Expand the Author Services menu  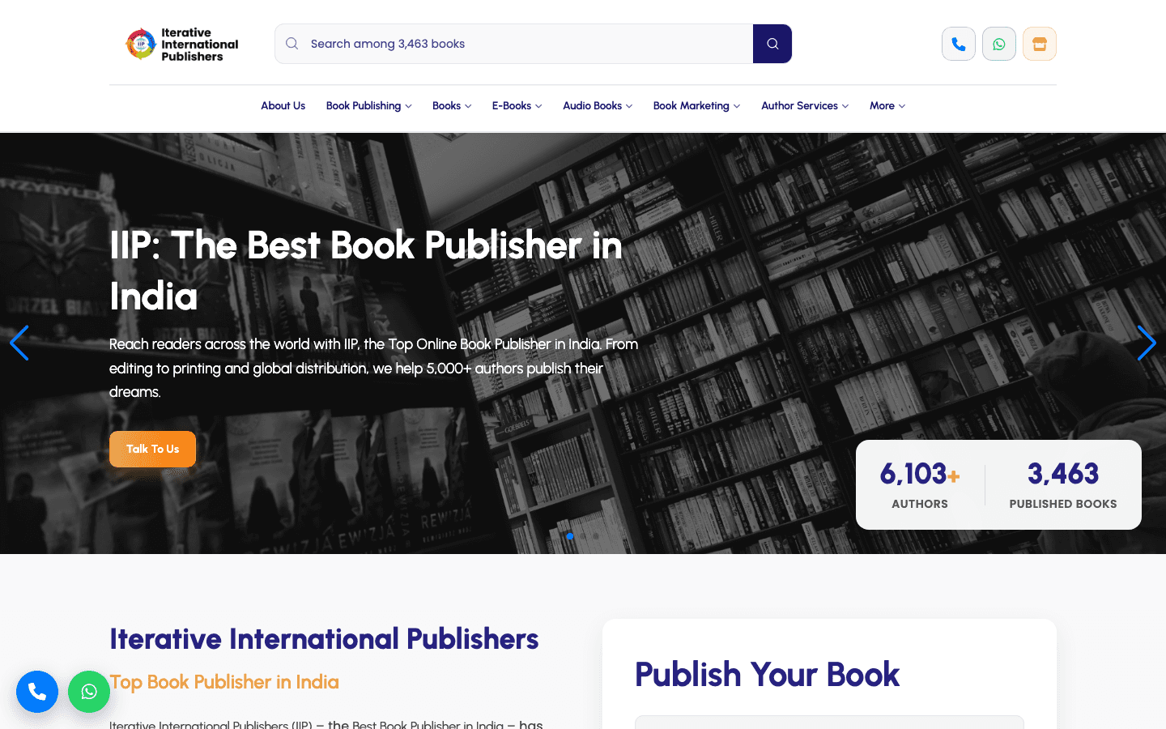pyautogui.click(x=805, y=106)
